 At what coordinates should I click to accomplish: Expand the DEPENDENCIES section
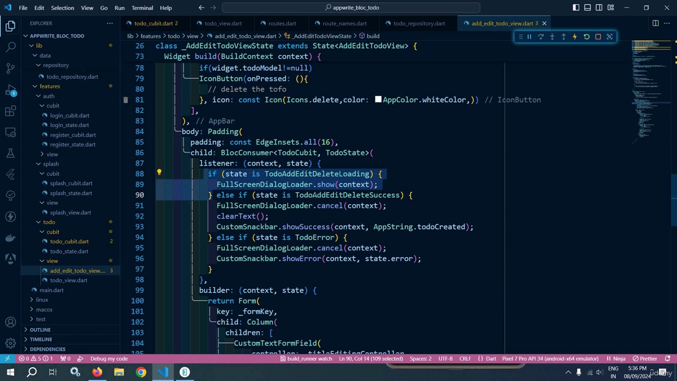pos(48,349)
